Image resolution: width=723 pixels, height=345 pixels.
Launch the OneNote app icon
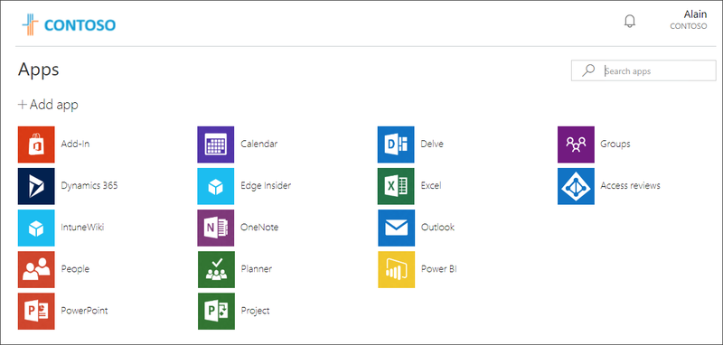click(x=216, y=228)
